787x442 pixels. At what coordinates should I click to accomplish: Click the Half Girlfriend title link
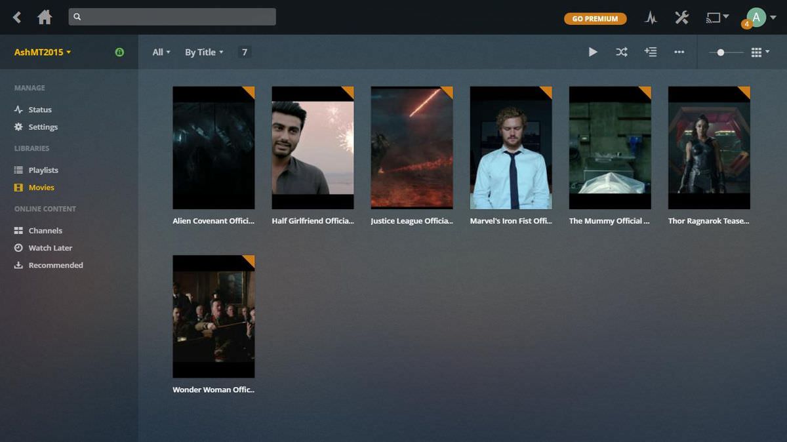pyautogui.click(x=313, y=221)
